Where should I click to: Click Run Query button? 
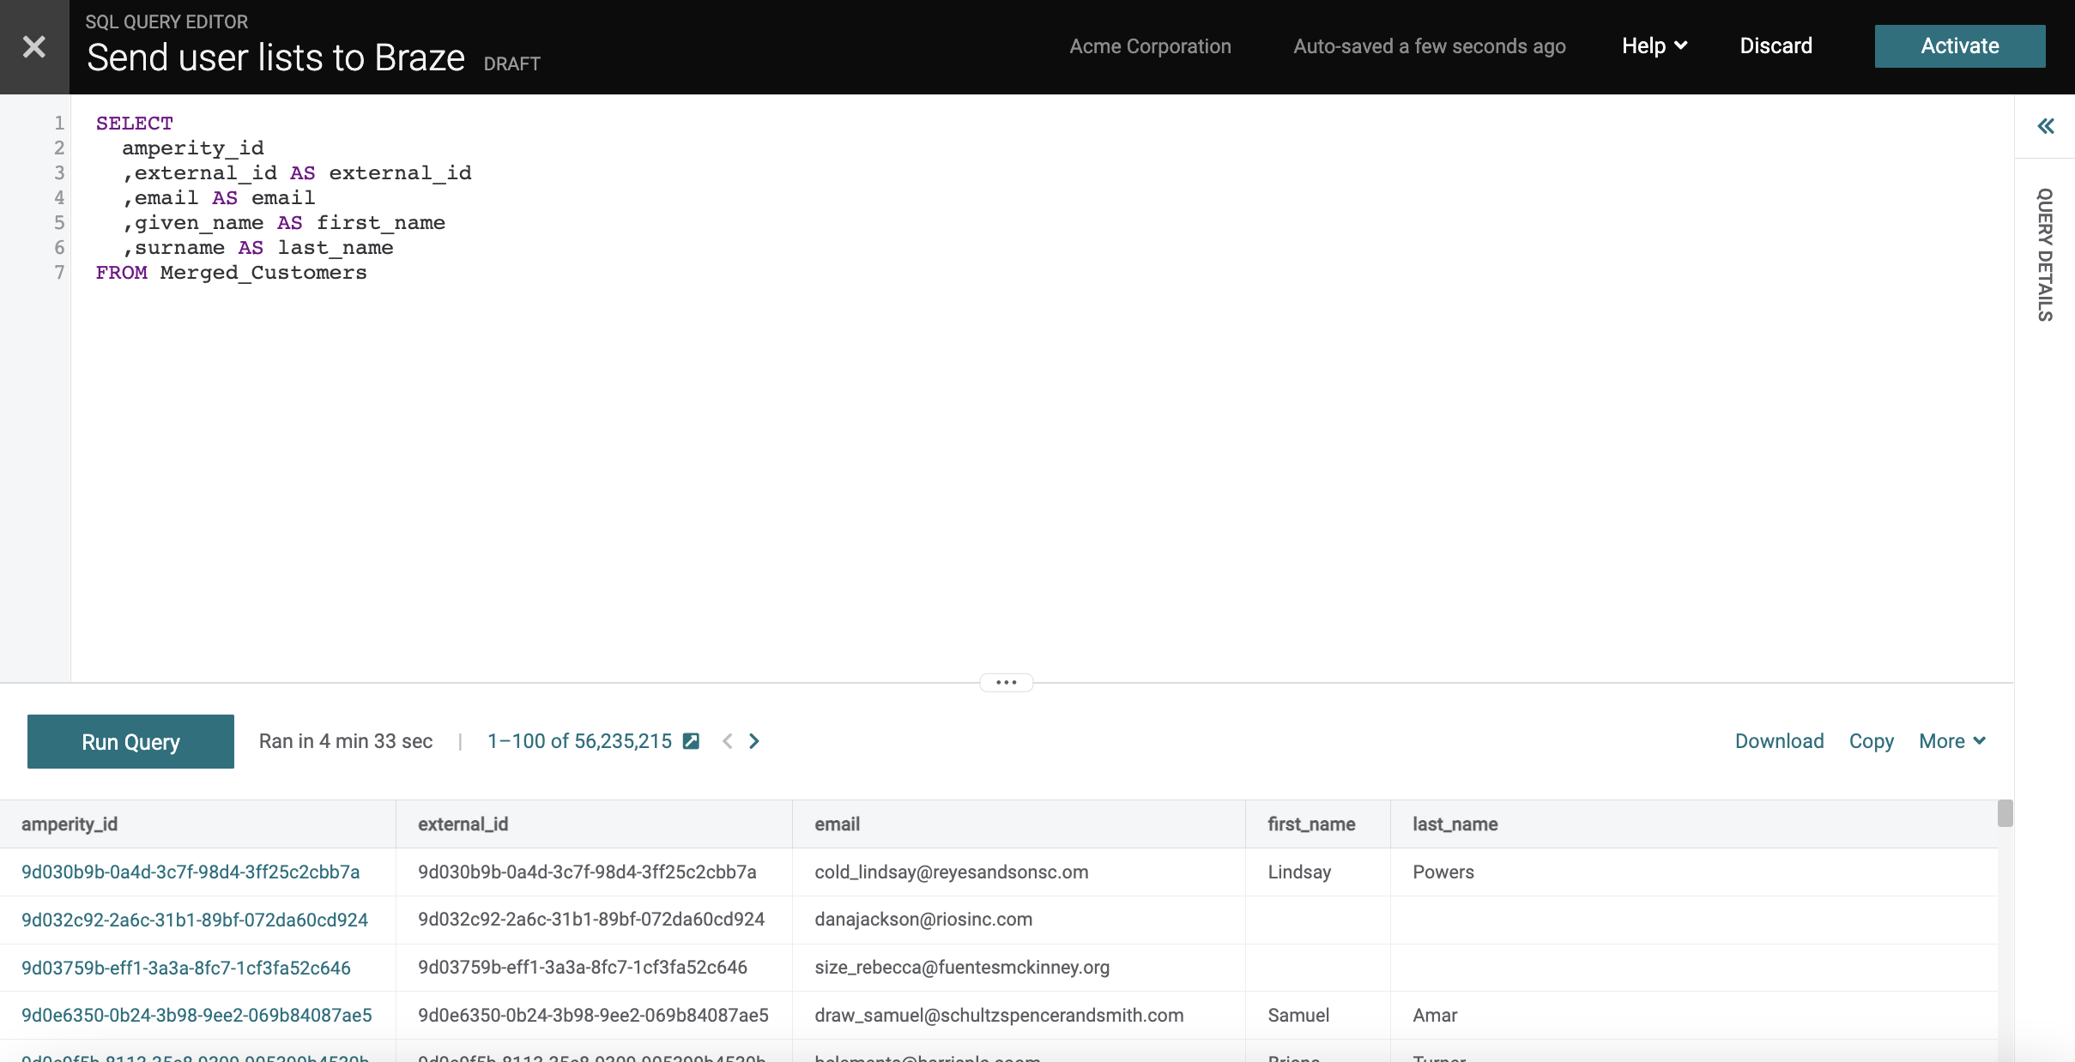(x=130, y=741)
